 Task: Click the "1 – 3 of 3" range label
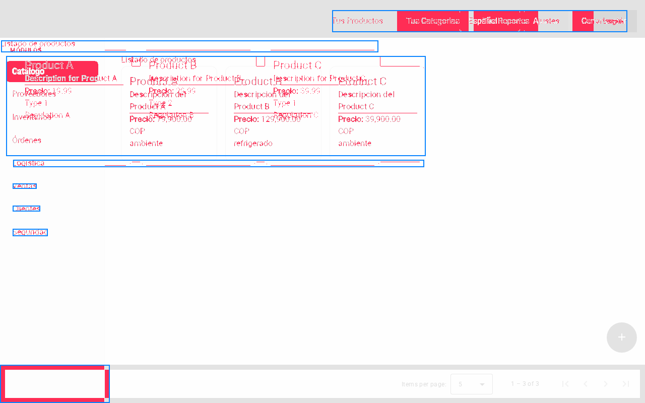(x=525, y=384)
